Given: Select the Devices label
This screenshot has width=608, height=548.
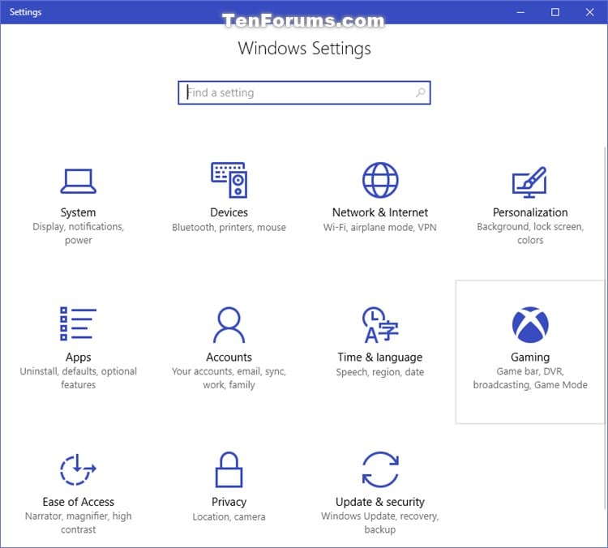Looking at the screenshot, I should pyautogui.click(x=229, y=212).
